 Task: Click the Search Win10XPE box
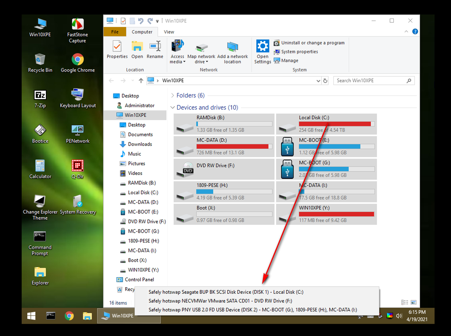374,81
